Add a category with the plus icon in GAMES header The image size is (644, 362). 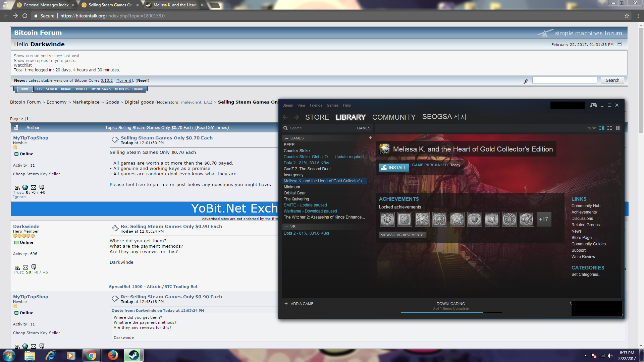tap(371, 138)
